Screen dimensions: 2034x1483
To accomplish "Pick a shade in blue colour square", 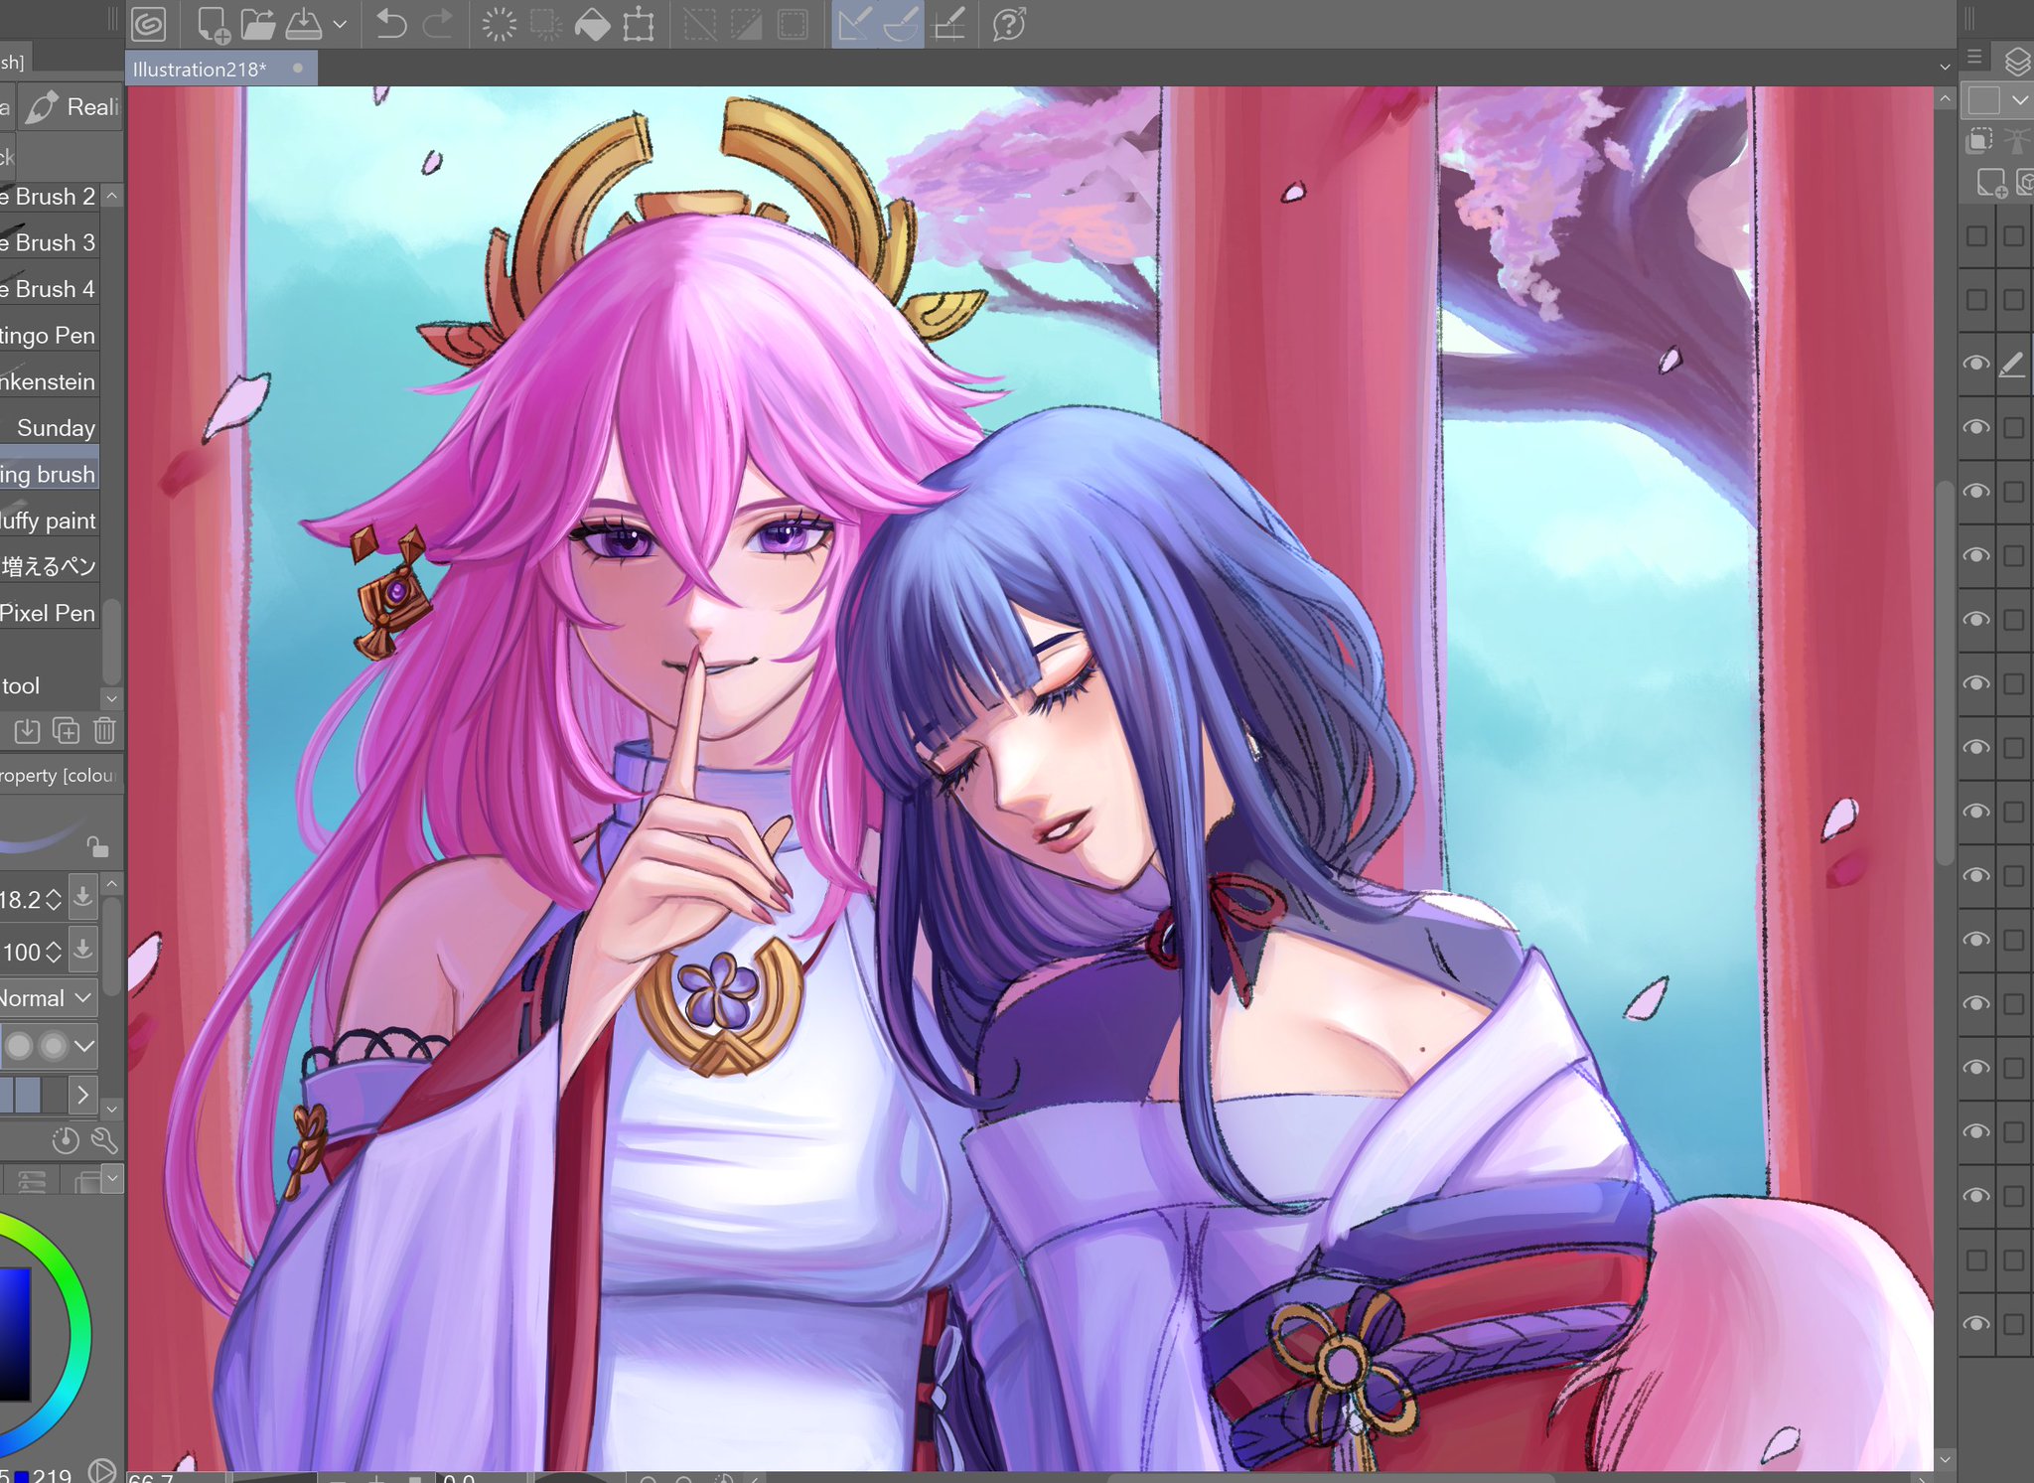I will tap(15, 1333).
